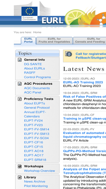Open the RASFF link

30,73
